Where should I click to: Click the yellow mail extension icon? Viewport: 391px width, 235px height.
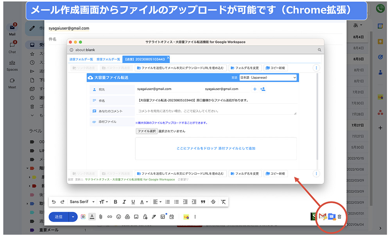point(186,217)
